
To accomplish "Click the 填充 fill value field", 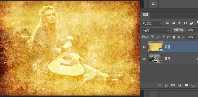I will pyautogui.click(x=190, y=37).
